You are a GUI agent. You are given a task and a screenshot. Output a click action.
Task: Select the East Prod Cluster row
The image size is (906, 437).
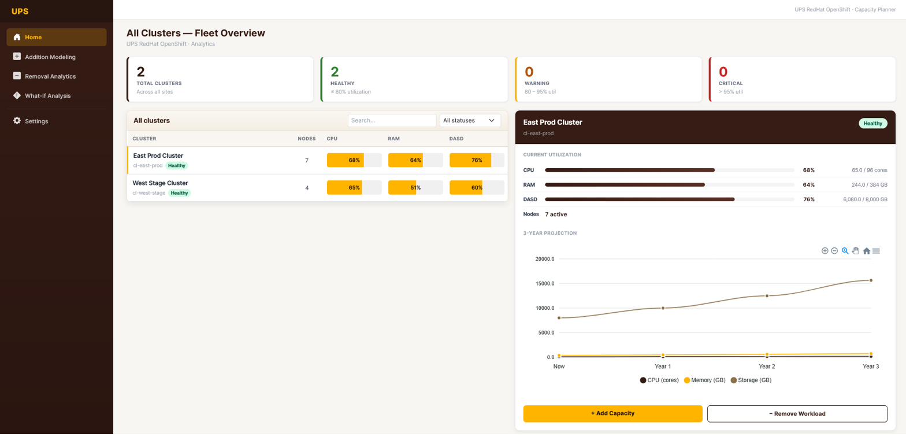tap(317, 160)
